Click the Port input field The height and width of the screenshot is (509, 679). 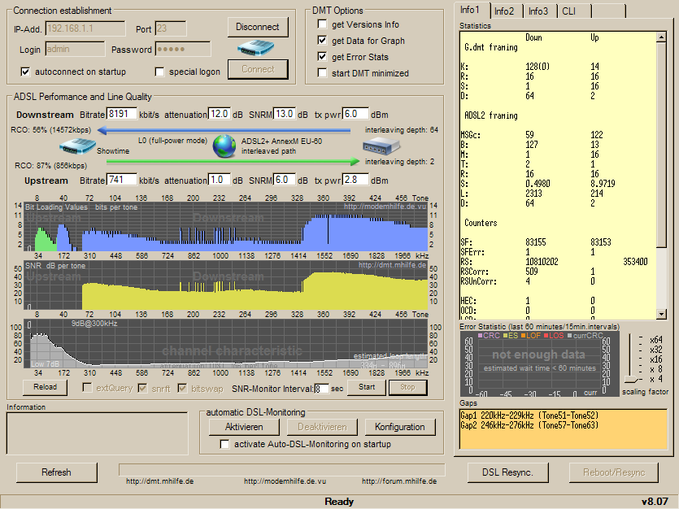point(171,28)
